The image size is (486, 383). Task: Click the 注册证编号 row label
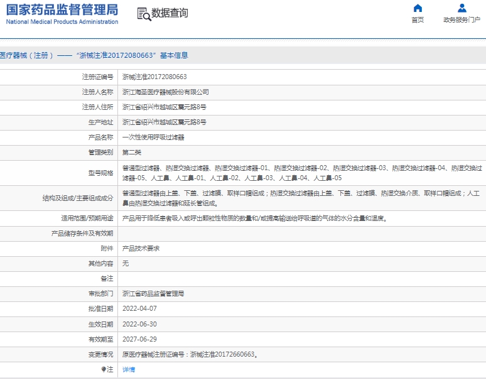(97, 77)
